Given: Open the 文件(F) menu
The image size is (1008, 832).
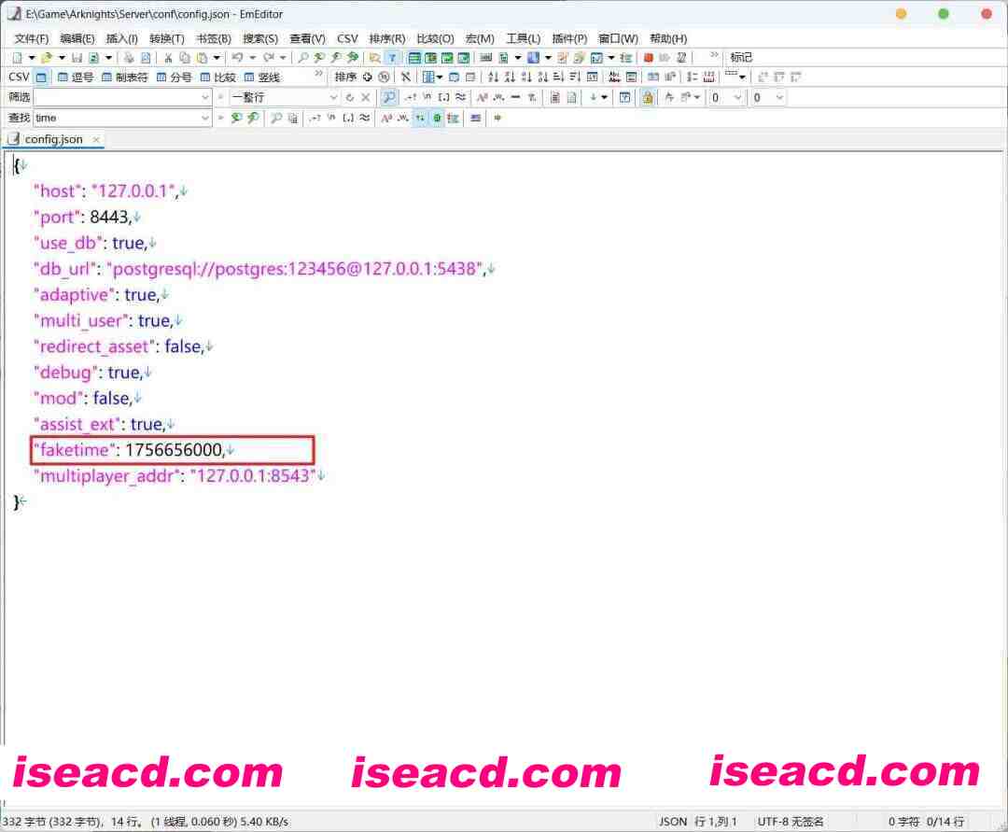Looking at the screenshot, I should click(32, 38).
